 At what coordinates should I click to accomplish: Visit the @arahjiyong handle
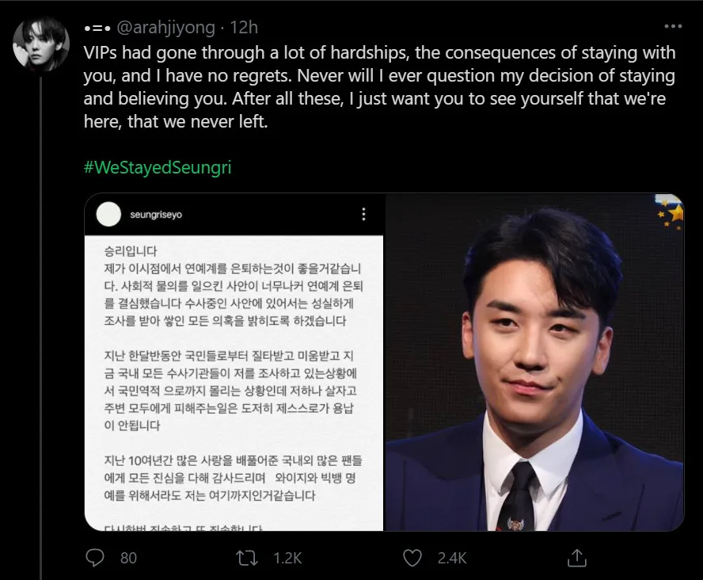(x=166, y=28)
